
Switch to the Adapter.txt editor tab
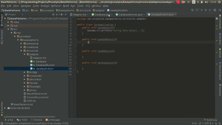pyautogui.click(x=79, y=15)
